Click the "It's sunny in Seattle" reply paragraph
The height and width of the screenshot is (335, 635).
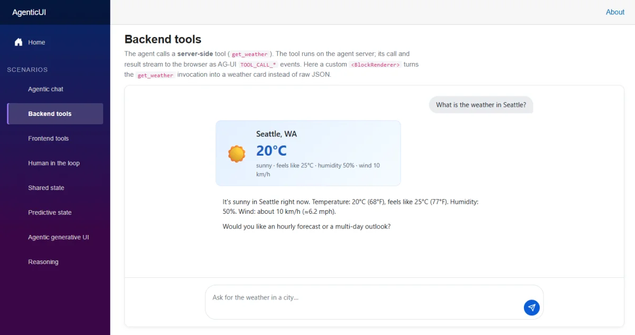(x=350, y=206)
